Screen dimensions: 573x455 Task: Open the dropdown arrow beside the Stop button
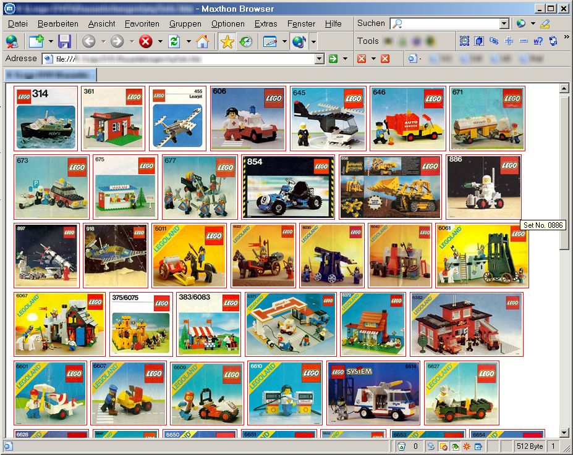point(160,41)
